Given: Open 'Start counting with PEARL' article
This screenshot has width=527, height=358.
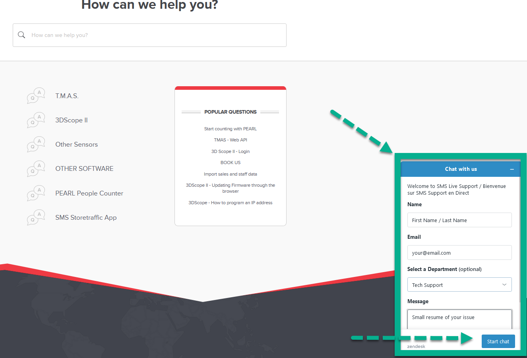Looking at the screenshot, I should click(x=231, y=129).
